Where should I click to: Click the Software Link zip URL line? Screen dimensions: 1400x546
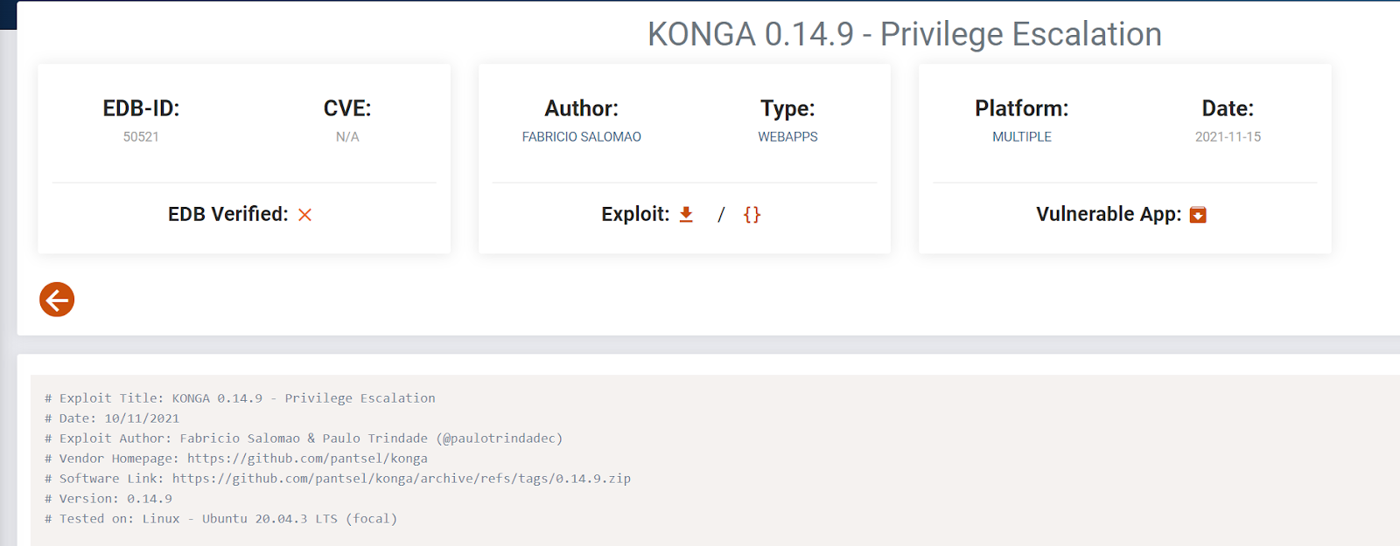click(338, 479)
